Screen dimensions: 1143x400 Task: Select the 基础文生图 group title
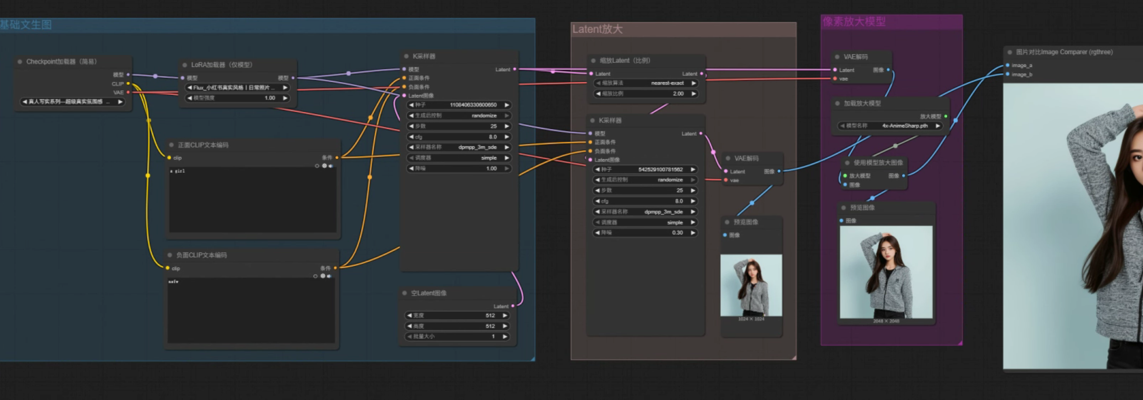(26, 24)
